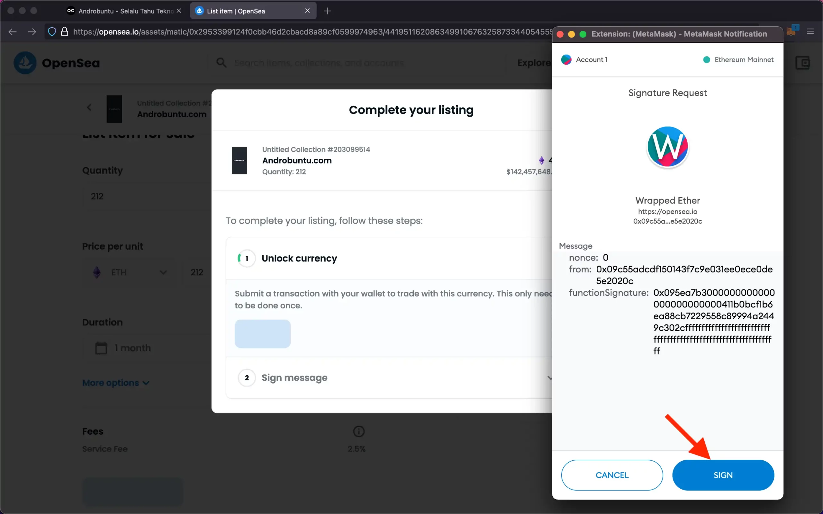Click the OpenSea wallet icon

(x=803, y=63)
